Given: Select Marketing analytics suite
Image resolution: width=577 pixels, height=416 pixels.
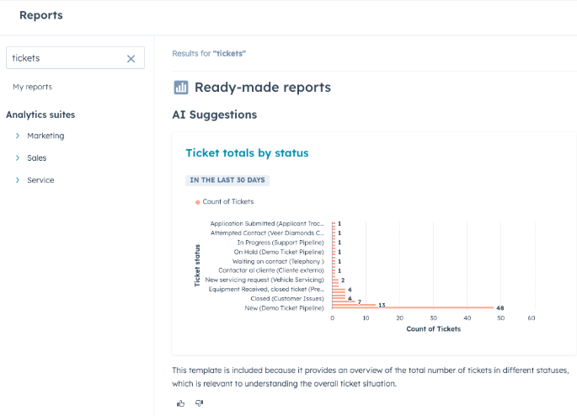Looking at the screenshot, I should point(45,136).
